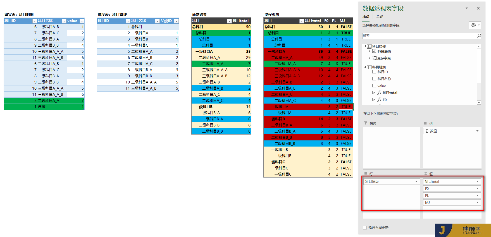Expand the 更多字段 folder chevron
Viewport: 491px width, 237px height.
pyautogui.click(x=370, y=58)
